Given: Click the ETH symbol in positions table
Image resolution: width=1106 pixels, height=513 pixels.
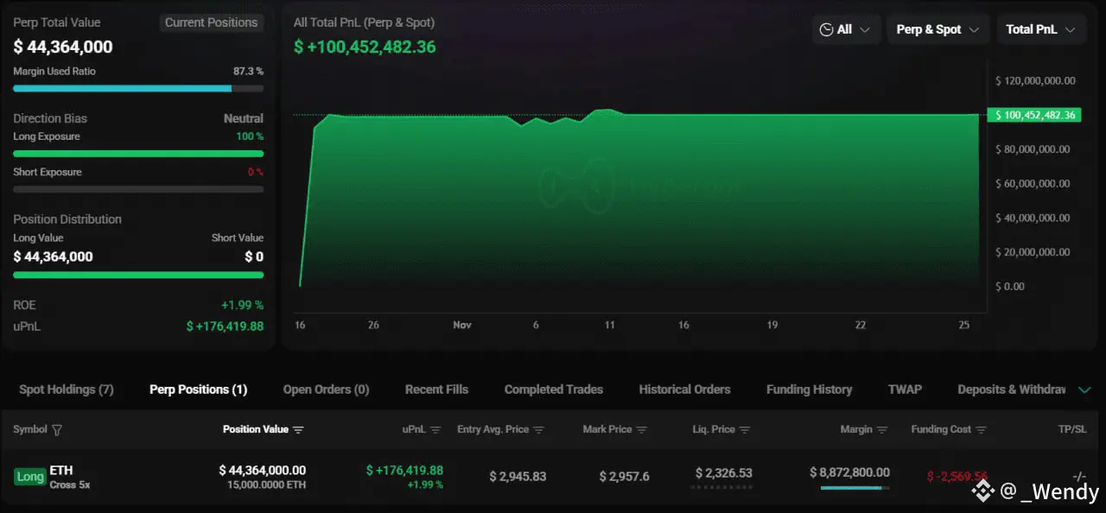Looking at the screenshot, I should click(x=61, y=470).
